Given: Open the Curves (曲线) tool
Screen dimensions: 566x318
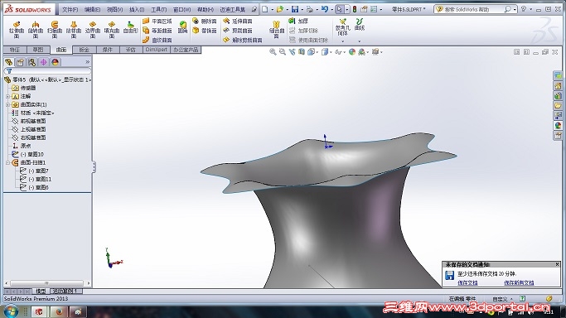Looking at the screenshot, I should click(x=360, y=25).
